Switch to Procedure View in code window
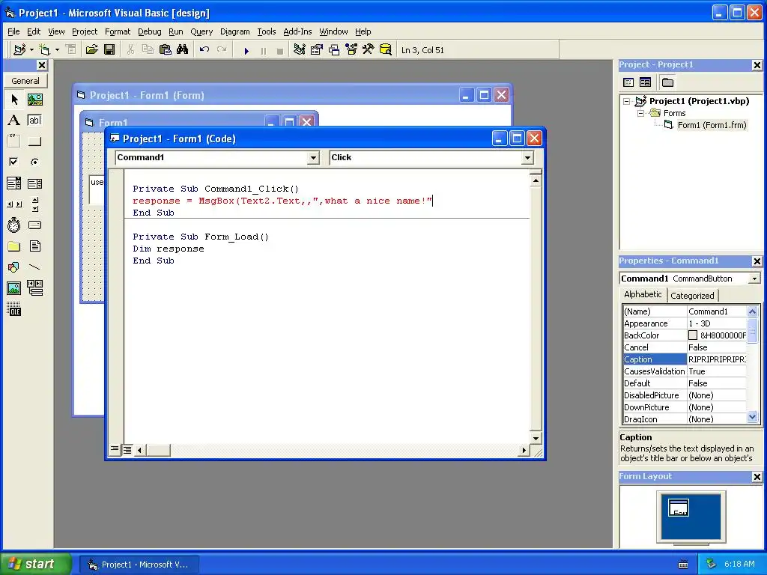 coord(115,449)
